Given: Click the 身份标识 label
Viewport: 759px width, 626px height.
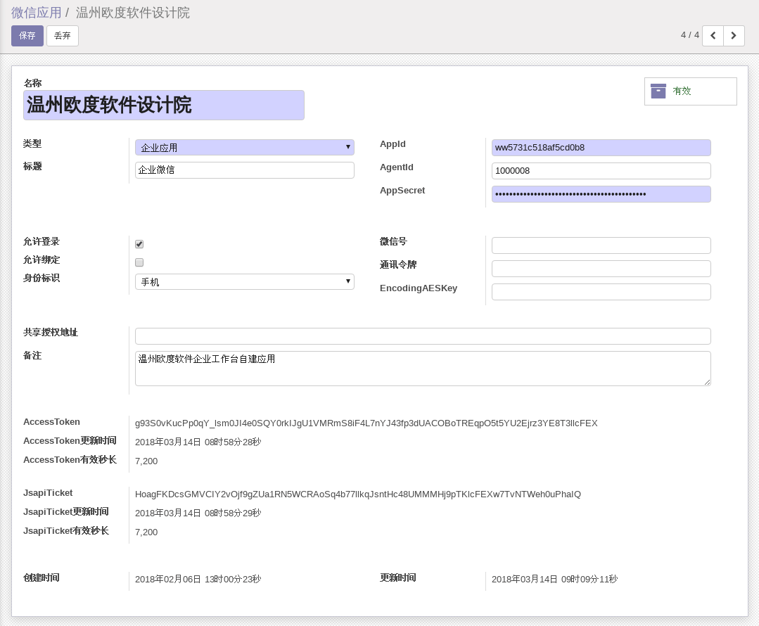Looking at the screenshot, I should 42,278.
